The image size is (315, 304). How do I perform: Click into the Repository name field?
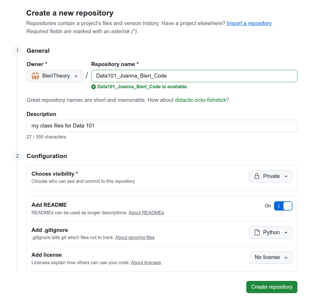point(194,76)
